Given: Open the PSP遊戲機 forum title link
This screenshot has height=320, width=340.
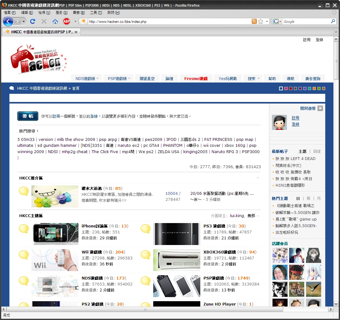Looking at the screenshot, I should [213, 278].
